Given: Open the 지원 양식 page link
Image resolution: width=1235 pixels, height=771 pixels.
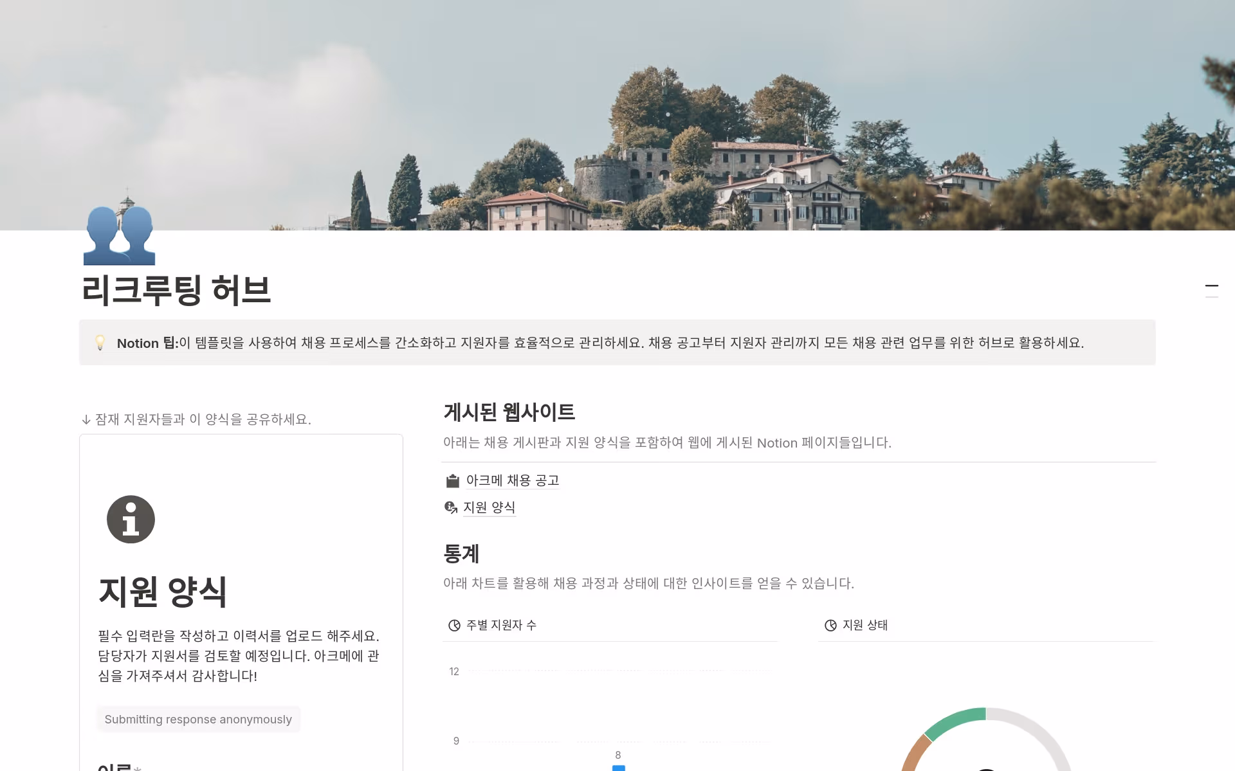Looking at the screenshot, I should [489, 507].
